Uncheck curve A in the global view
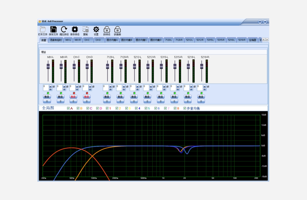Image resolution: width=307 pixels, height=200 pixels. click(68, 108)
